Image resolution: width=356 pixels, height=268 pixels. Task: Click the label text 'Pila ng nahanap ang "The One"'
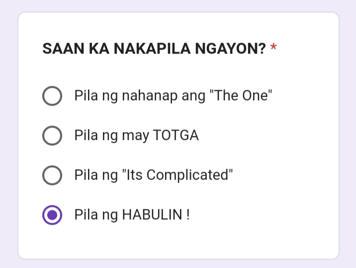pyautogui.click(x=173, y=96)
